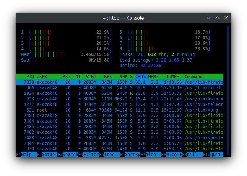Click the NI column header
This screenshot has height=176, width=247.
(78, 77)
